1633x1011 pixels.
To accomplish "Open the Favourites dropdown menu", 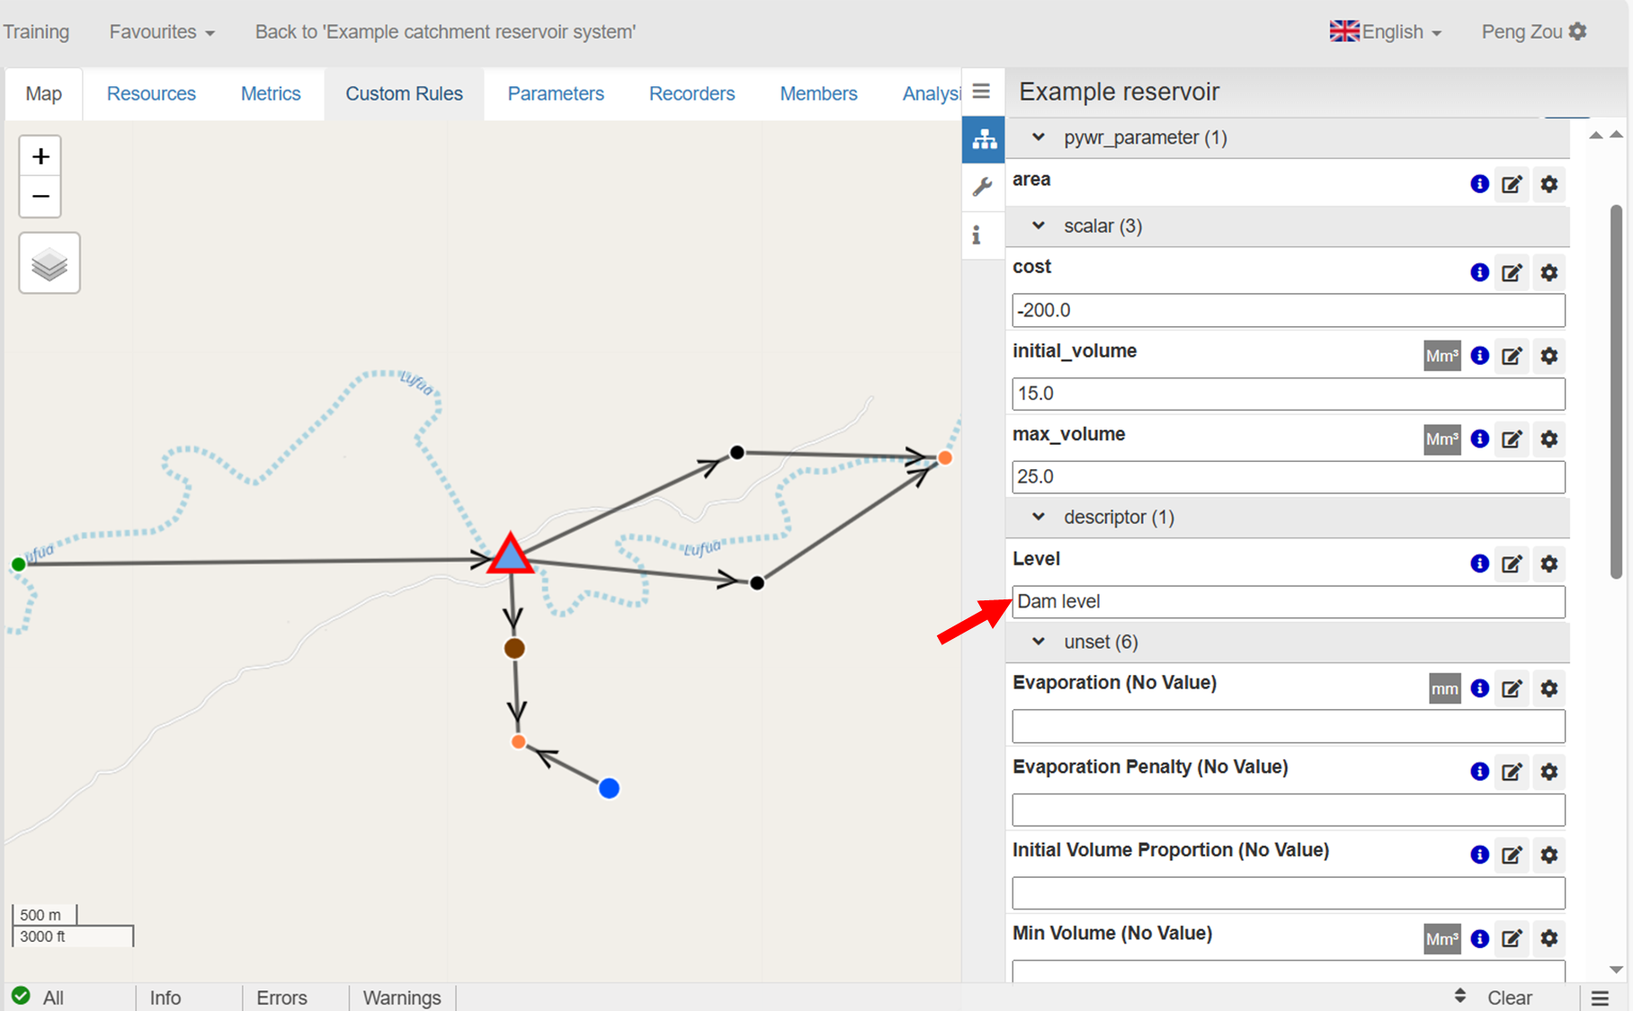I will [162, 32].
